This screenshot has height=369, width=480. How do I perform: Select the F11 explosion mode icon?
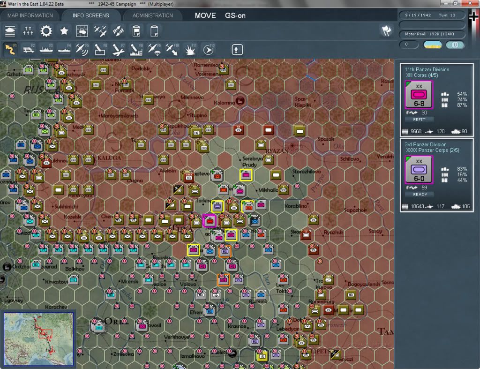(x=190, y=50)
